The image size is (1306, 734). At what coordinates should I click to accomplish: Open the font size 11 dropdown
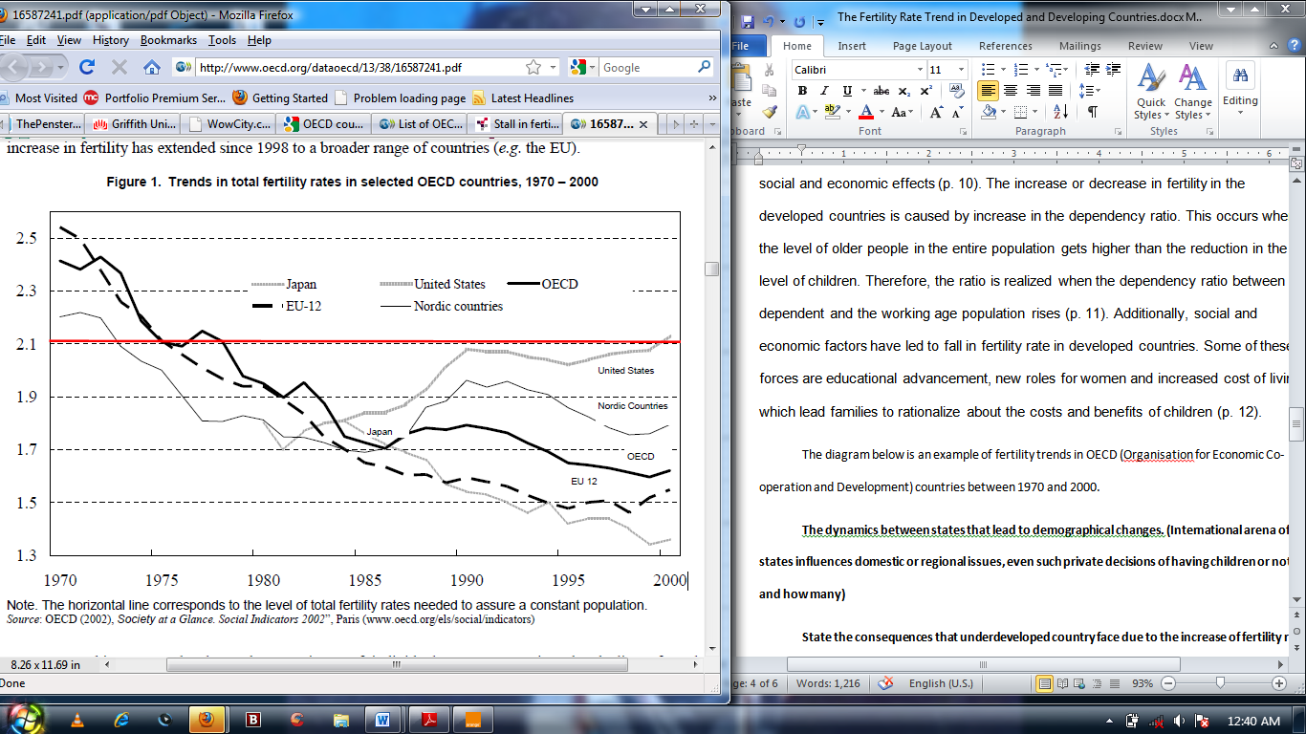click(x=962, y=70)
